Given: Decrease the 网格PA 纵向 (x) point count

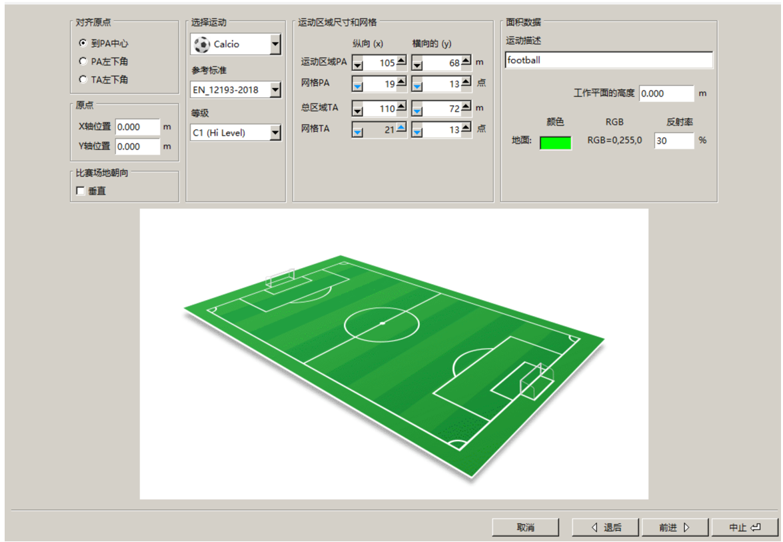Looking at the screenshot, I should coord(358,85).
